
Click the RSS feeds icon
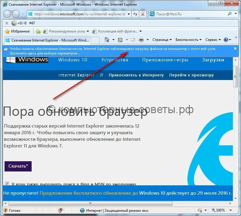[120, 40]
